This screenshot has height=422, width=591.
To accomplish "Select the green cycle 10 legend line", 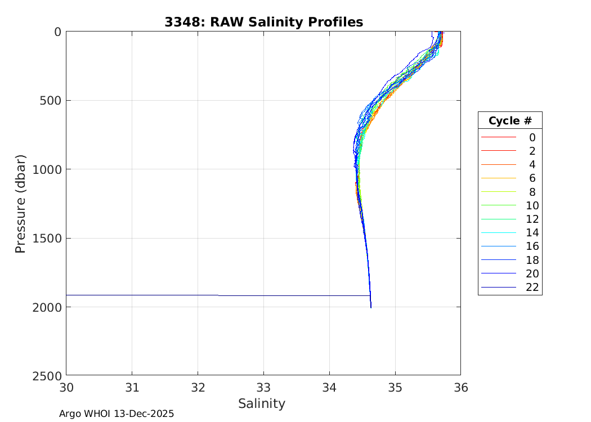I will point(498,205).
